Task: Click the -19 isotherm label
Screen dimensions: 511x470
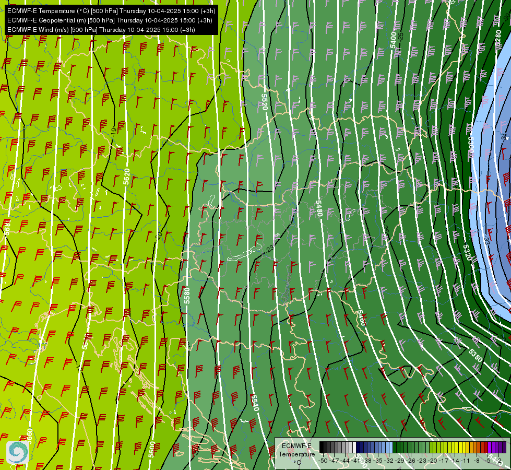Action: coord(113,131)
